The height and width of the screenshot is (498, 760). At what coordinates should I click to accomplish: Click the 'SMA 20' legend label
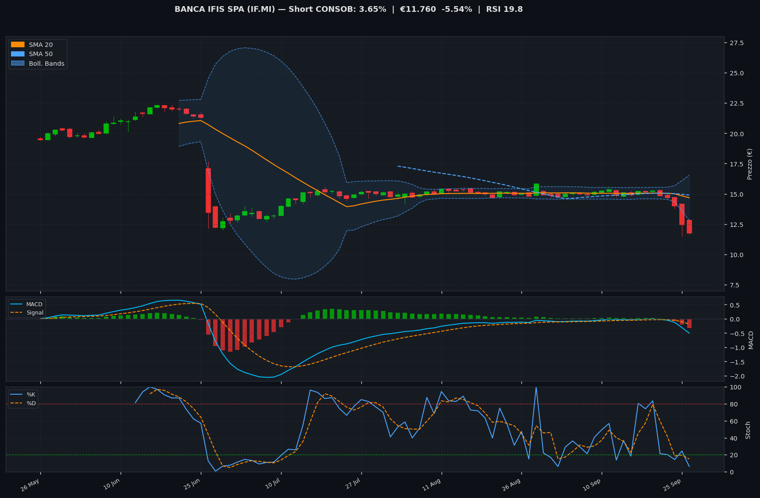click(41, 45)
